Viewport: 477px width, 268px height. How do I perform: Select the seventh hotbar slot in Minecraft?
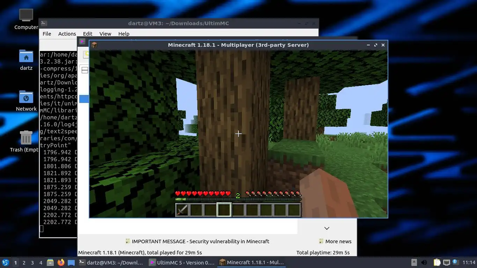tap(266, 210)
